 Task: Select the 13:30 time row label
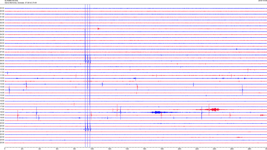(2, 87)
